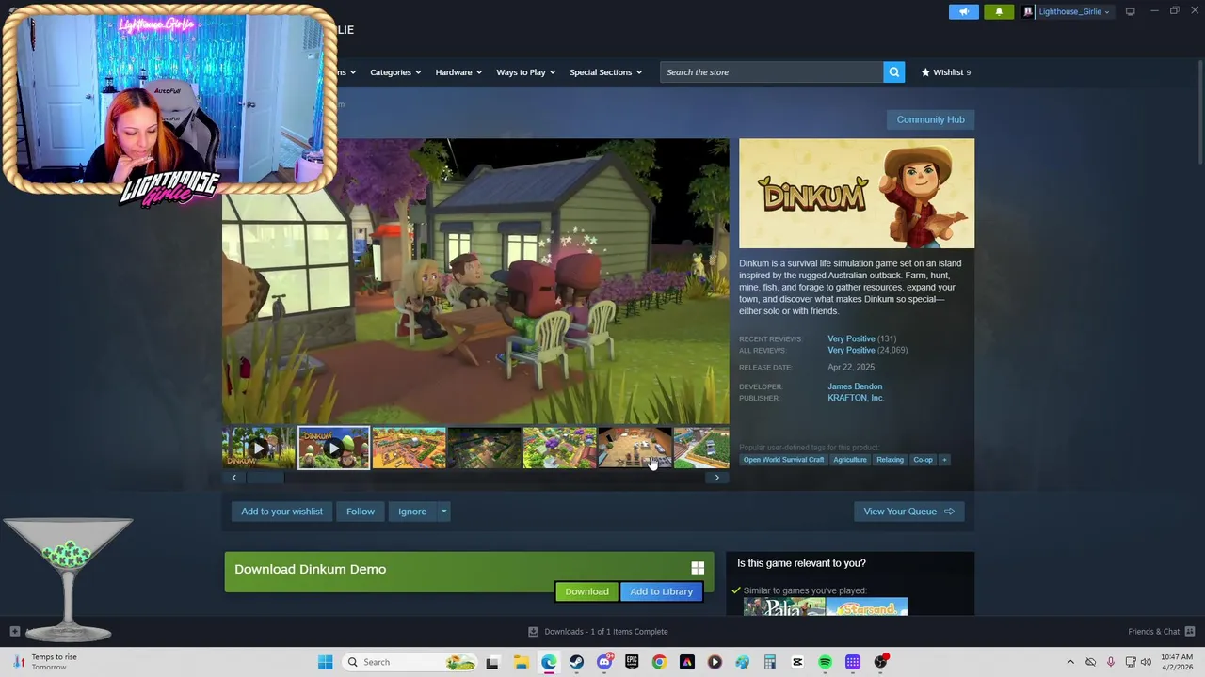Open developer James Bendon link
This screenshot has height=677, width=1205.
pyautogui.click(x=855, y=386)
